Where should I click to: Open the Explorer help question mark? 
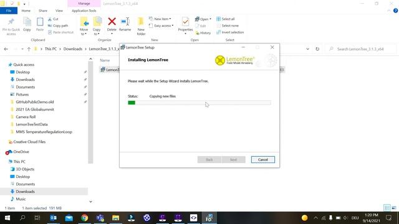point(395,11)
